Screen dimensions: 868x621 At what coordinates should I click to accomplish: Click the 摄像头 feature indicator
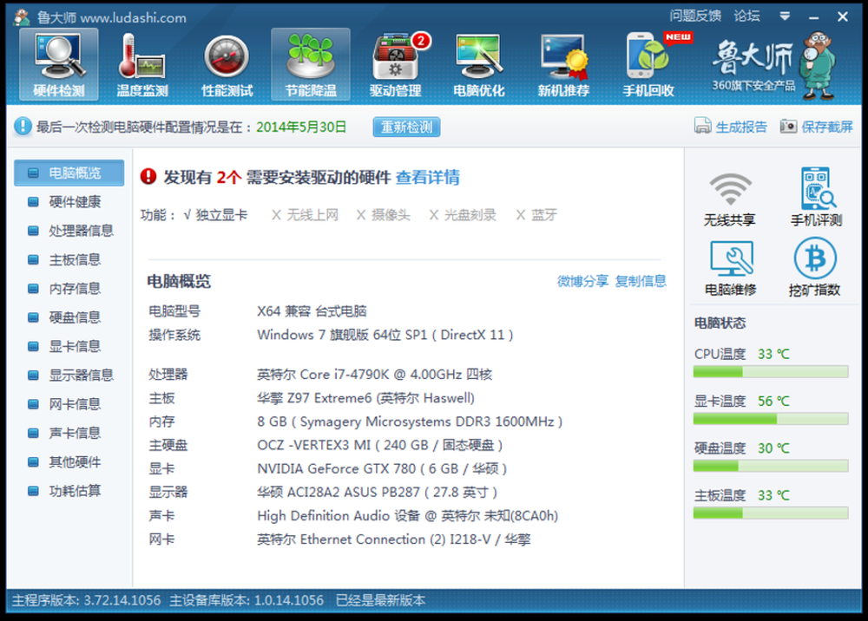coord(384,214)
